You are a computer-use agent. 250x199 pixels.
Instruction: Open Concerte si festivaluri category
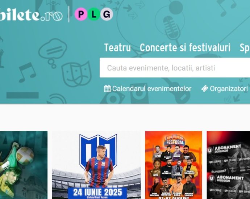(x=185, y=48)
